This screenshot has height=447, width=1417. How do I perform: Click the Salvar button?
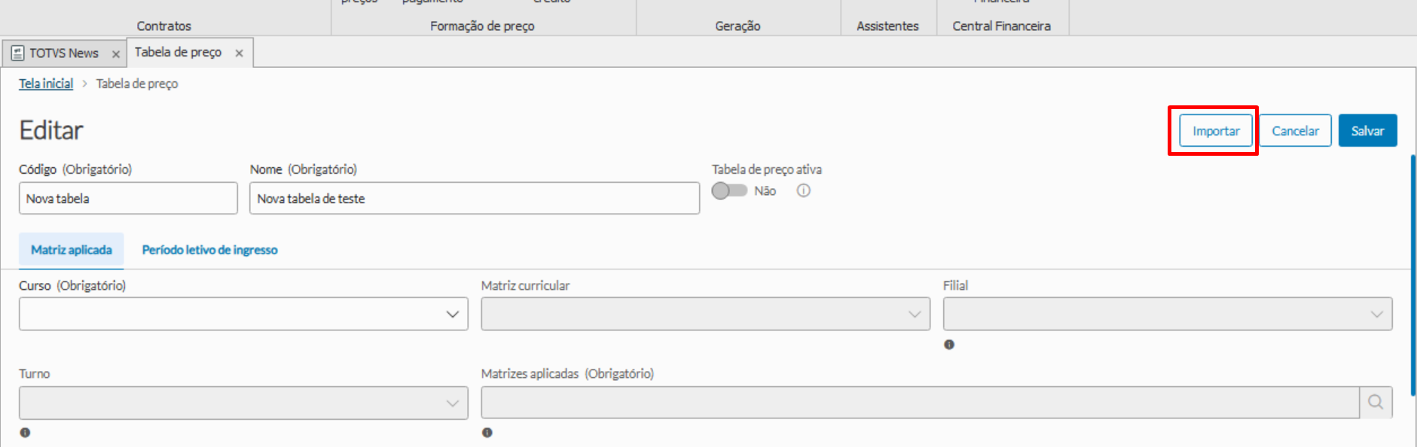coord(1367,131)
